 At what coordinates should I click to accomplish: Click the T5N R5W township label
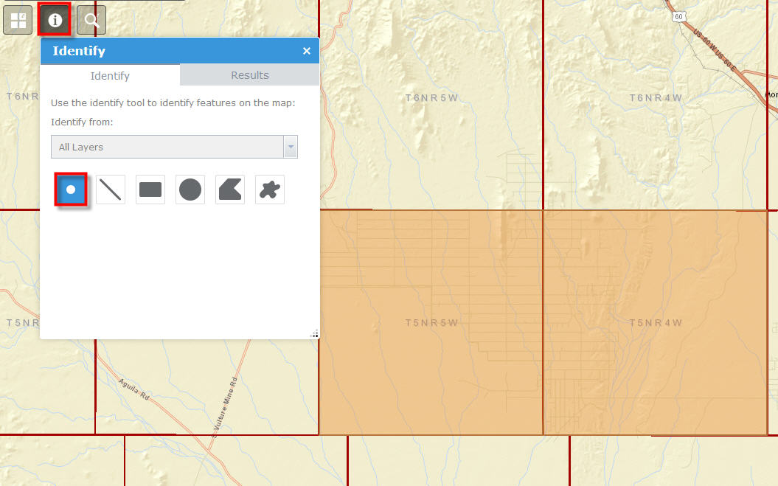(431, 323)
